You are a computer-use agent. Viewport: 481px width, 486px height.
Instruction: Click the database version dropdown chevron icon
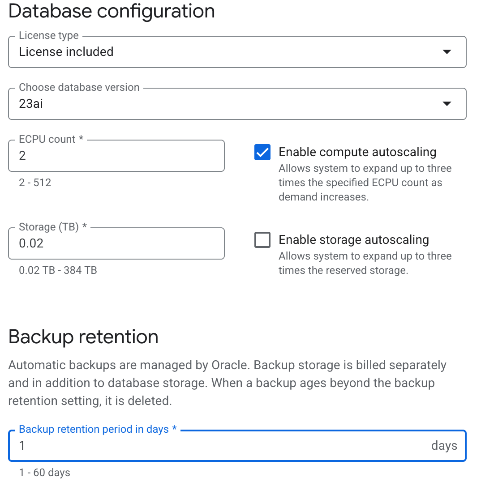click(x=447, y=104)
